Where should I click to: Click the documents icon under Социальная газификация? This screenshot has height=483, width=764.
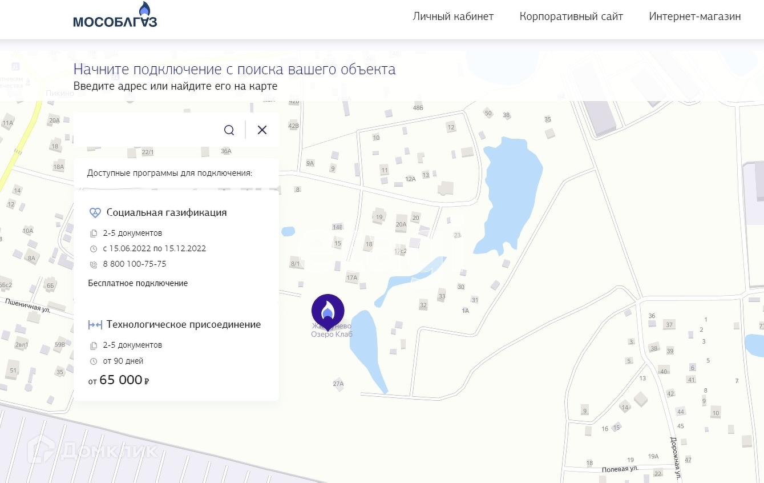point(94,234)
